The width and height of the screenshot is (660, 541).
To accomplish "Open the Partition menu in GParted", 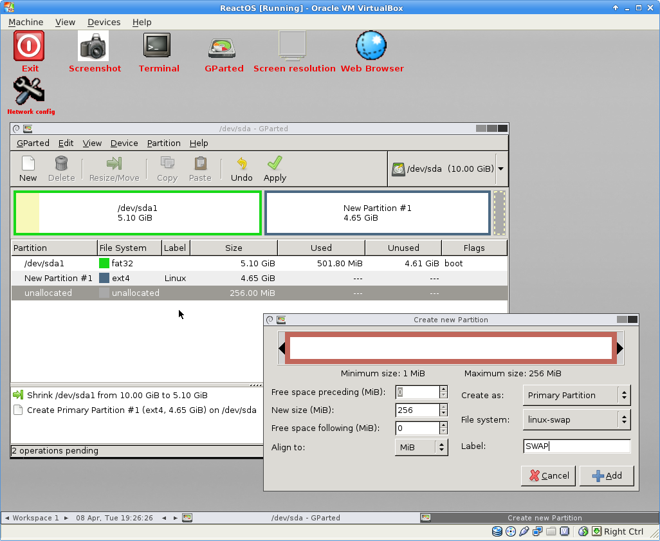I will 163,143.
